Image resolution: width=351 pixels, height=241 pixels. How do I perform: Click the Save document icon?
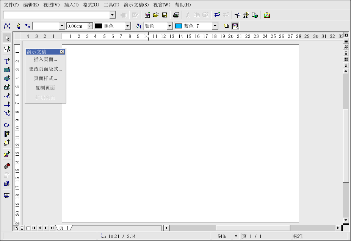[x=165, y=15]
